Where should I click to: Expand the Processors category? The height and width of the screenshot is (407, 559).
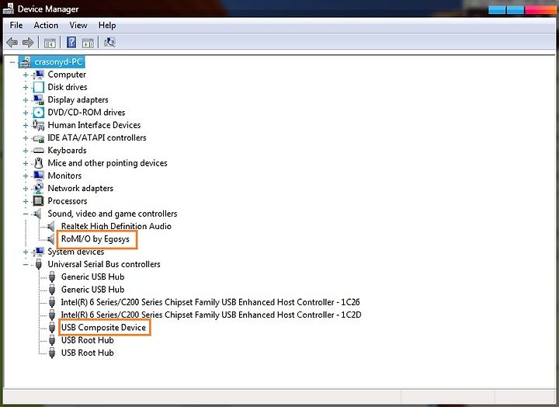coord(26,201)
